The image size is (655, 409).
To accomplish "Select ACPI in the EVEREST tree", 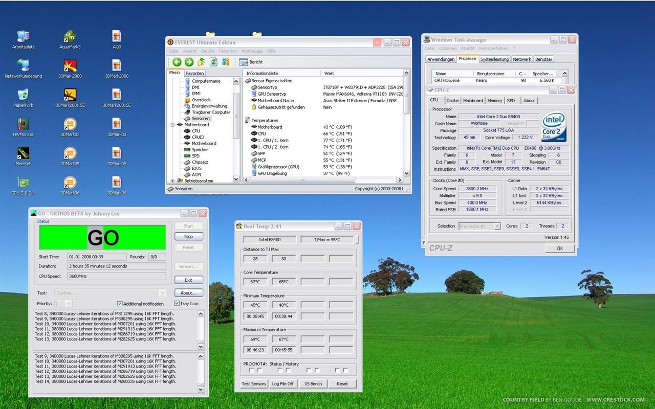I will click(196, 175).
